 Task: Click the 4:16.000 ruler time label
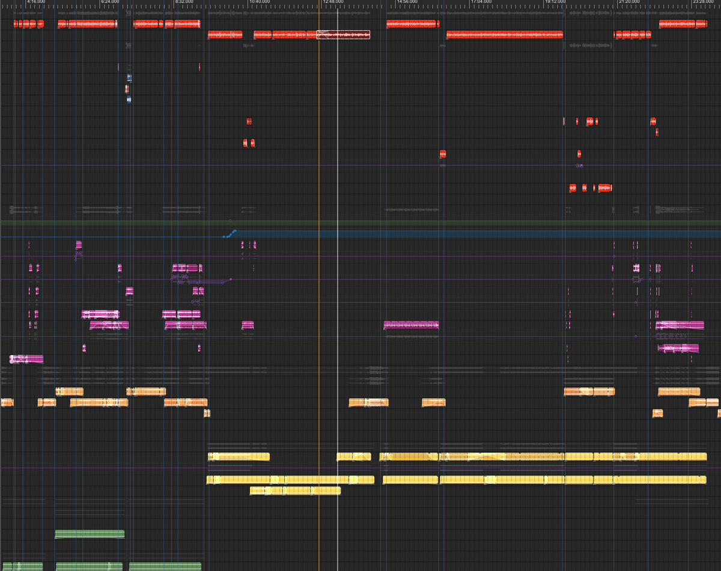pos(35,2)
